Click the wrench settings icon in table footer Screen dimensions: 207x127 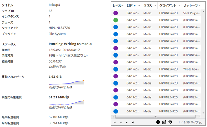pos(170,122)
